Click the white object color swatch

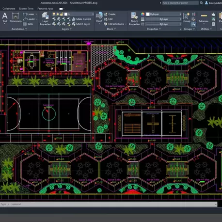148,14
